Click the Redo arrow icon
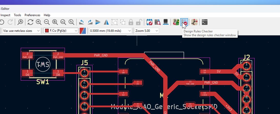280x114 pixels. pyautogui.click(x=10, y=22)
